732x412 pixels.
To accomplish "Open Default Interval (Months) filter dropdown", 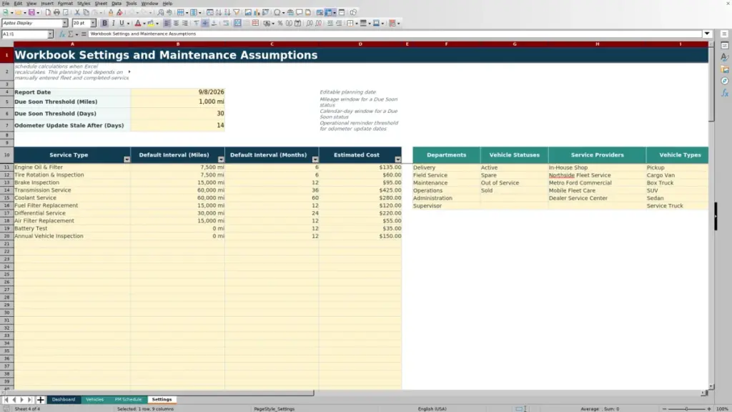I will (x=315, y=160).
